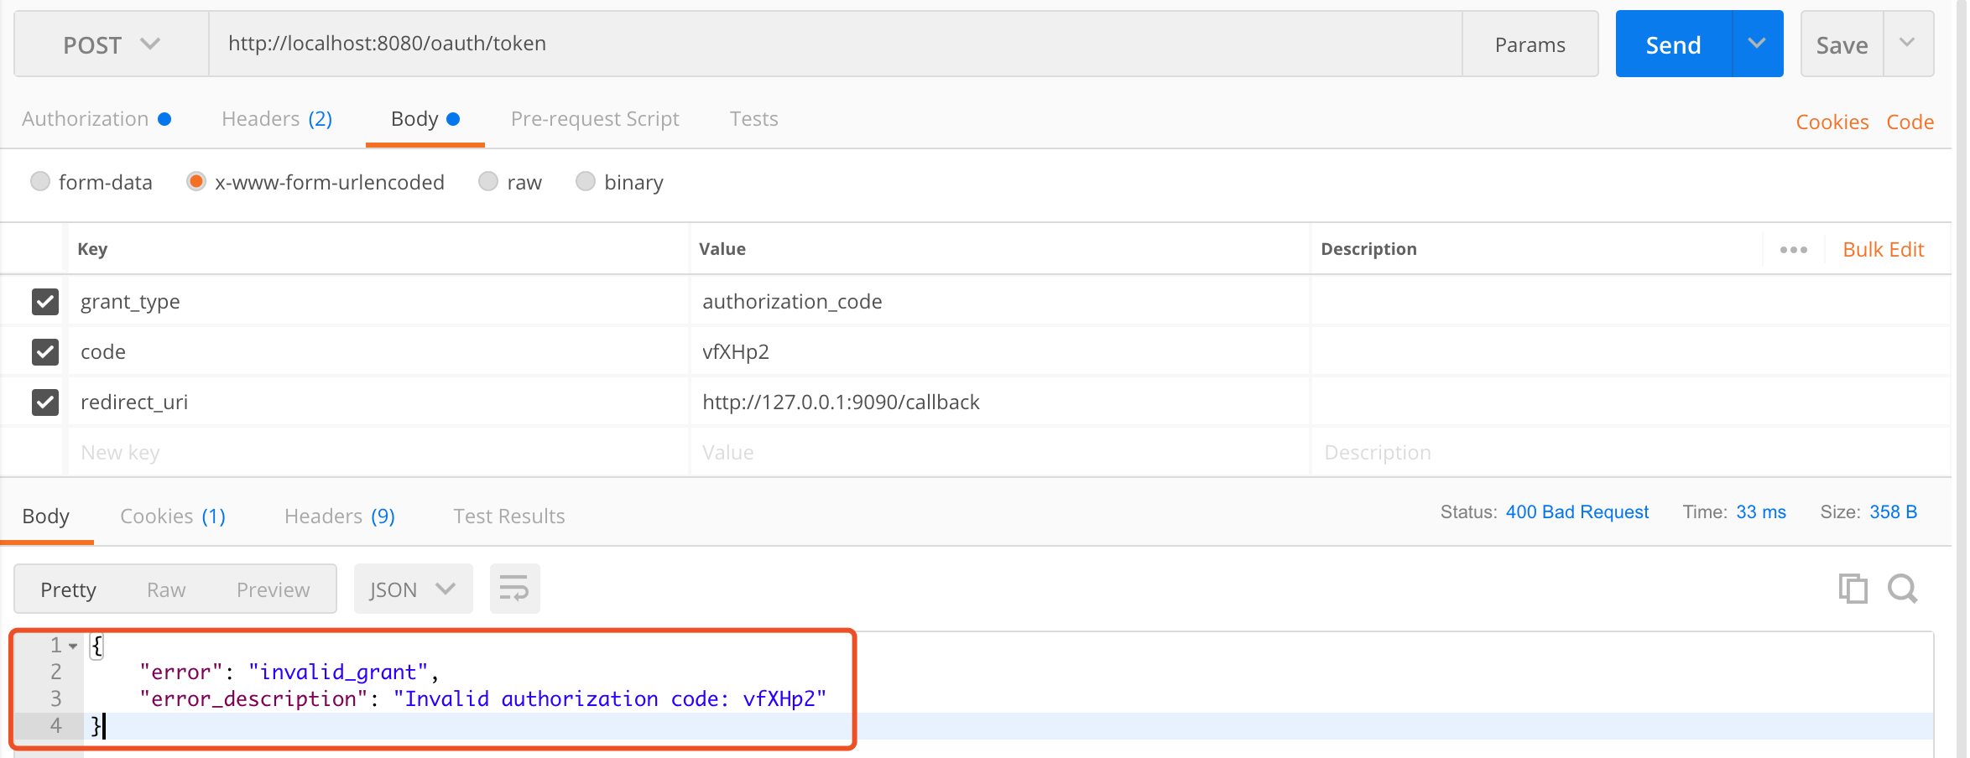The image size is (1970, 758).
Task: Click the request URL input field
Action: pos(835,44)
